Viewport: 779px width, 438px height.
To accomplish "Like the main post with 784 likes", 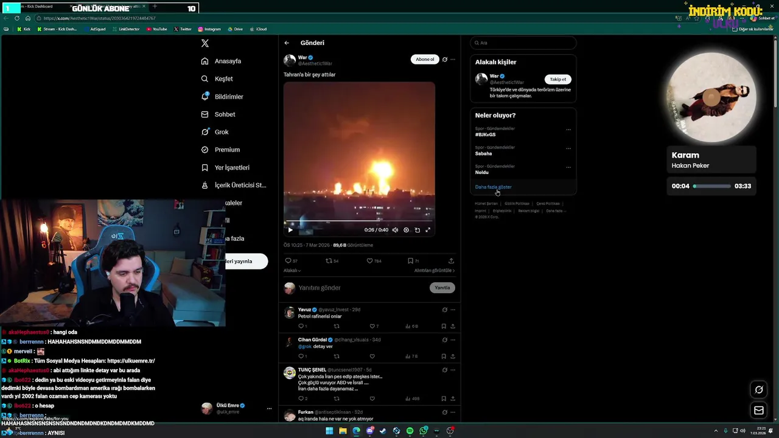I will point(373,261).
